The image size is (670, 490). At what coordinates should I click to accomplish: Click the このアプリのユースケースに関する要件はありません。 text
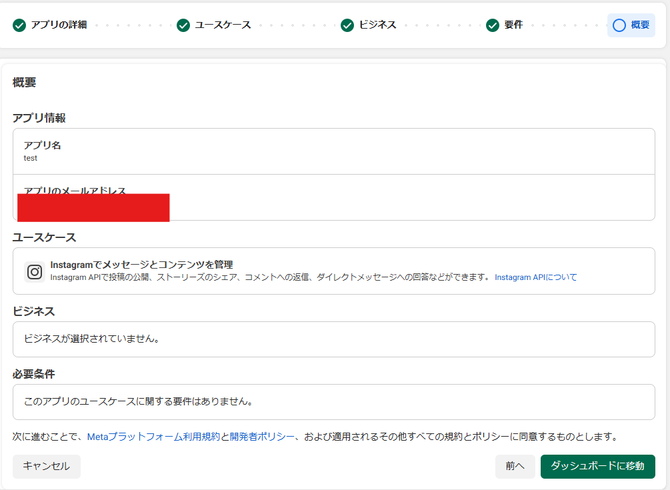tap(139, 401)
